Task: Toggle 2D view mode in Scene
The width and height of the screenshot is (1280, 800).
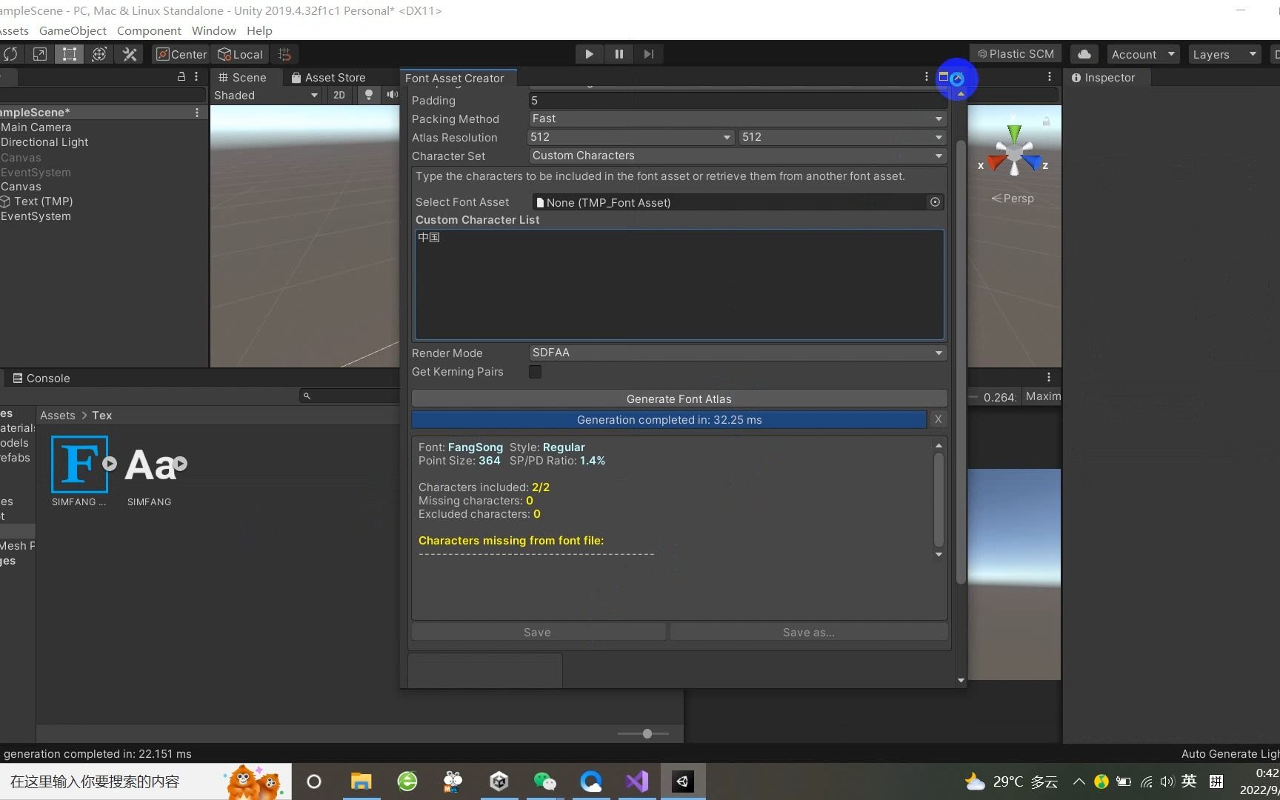Action: pos(339,95)
